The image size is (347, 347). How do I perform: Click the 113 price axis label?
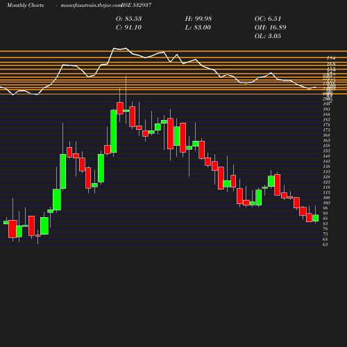click(x=326, y=192)
